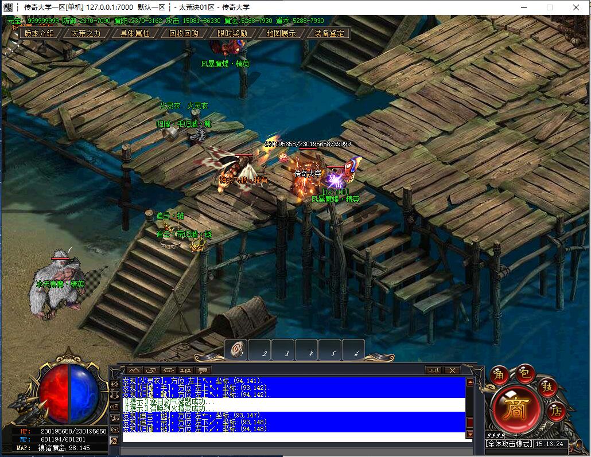Click the chat line 发现[追云·带]

coord(195,422)
